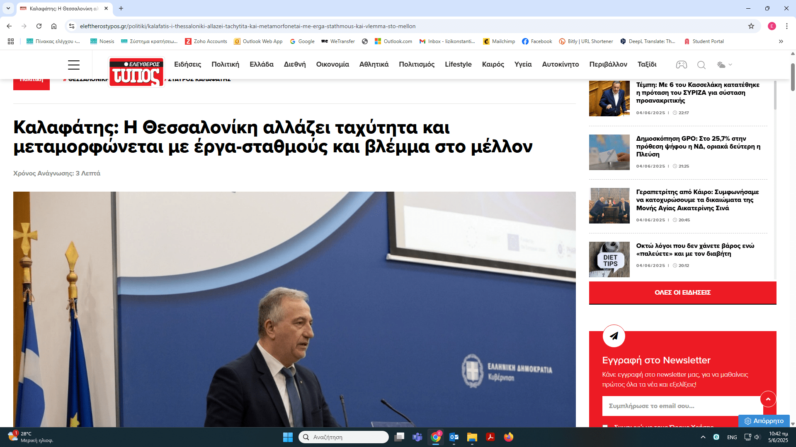Select the Αθλητικά menu item
Screen dimensions: 796x447
[x=374, y=65]
